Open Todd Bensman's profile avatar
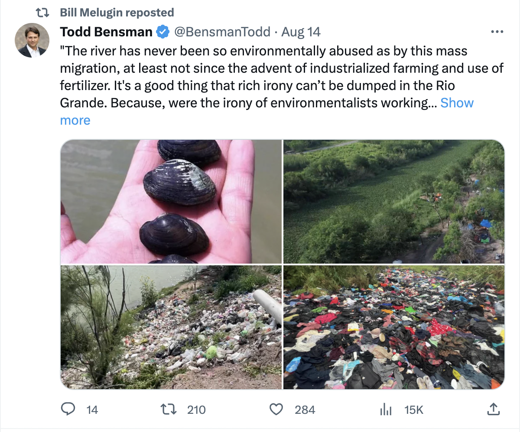Viewport: 520px width, 432px height. (32, 40)
